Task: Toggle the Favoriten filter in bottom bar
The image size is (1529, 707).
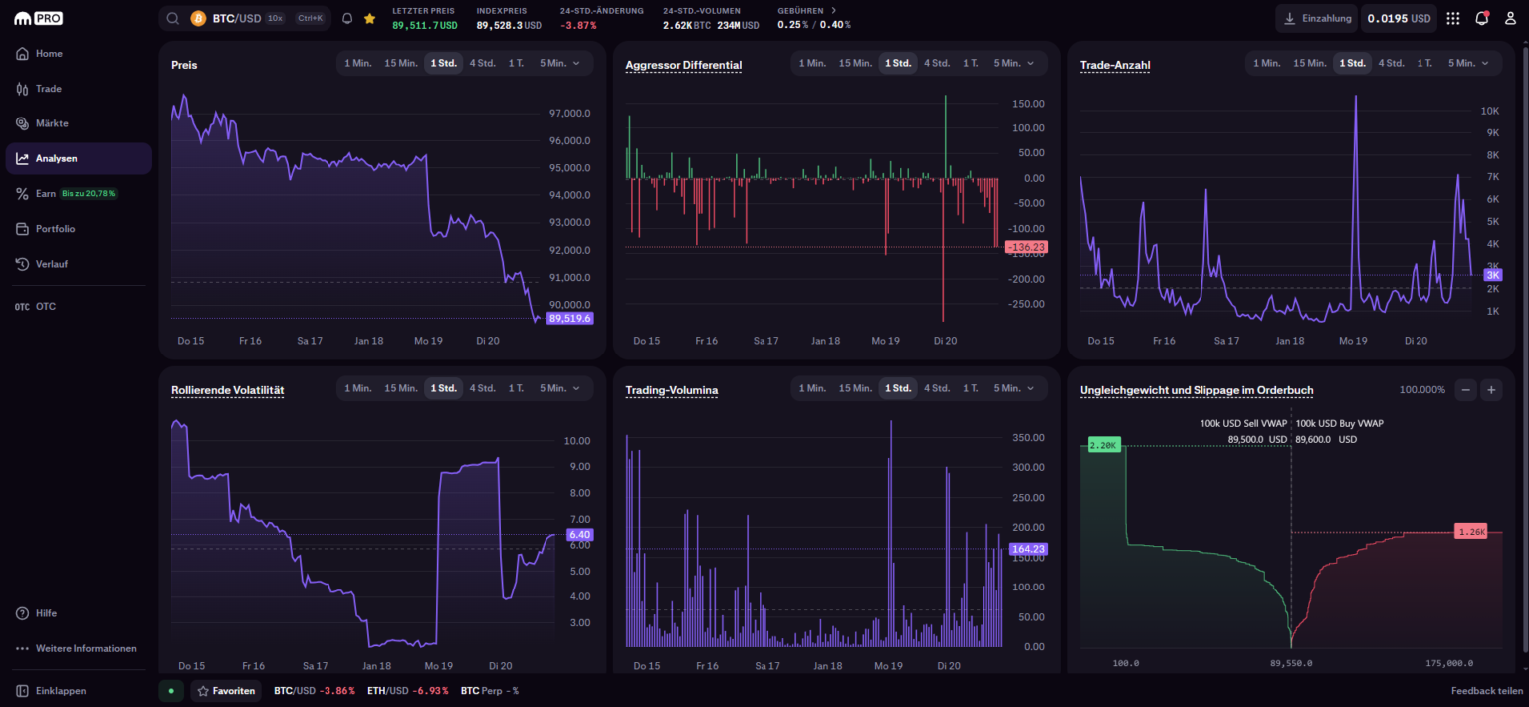Action: (226, 690)
